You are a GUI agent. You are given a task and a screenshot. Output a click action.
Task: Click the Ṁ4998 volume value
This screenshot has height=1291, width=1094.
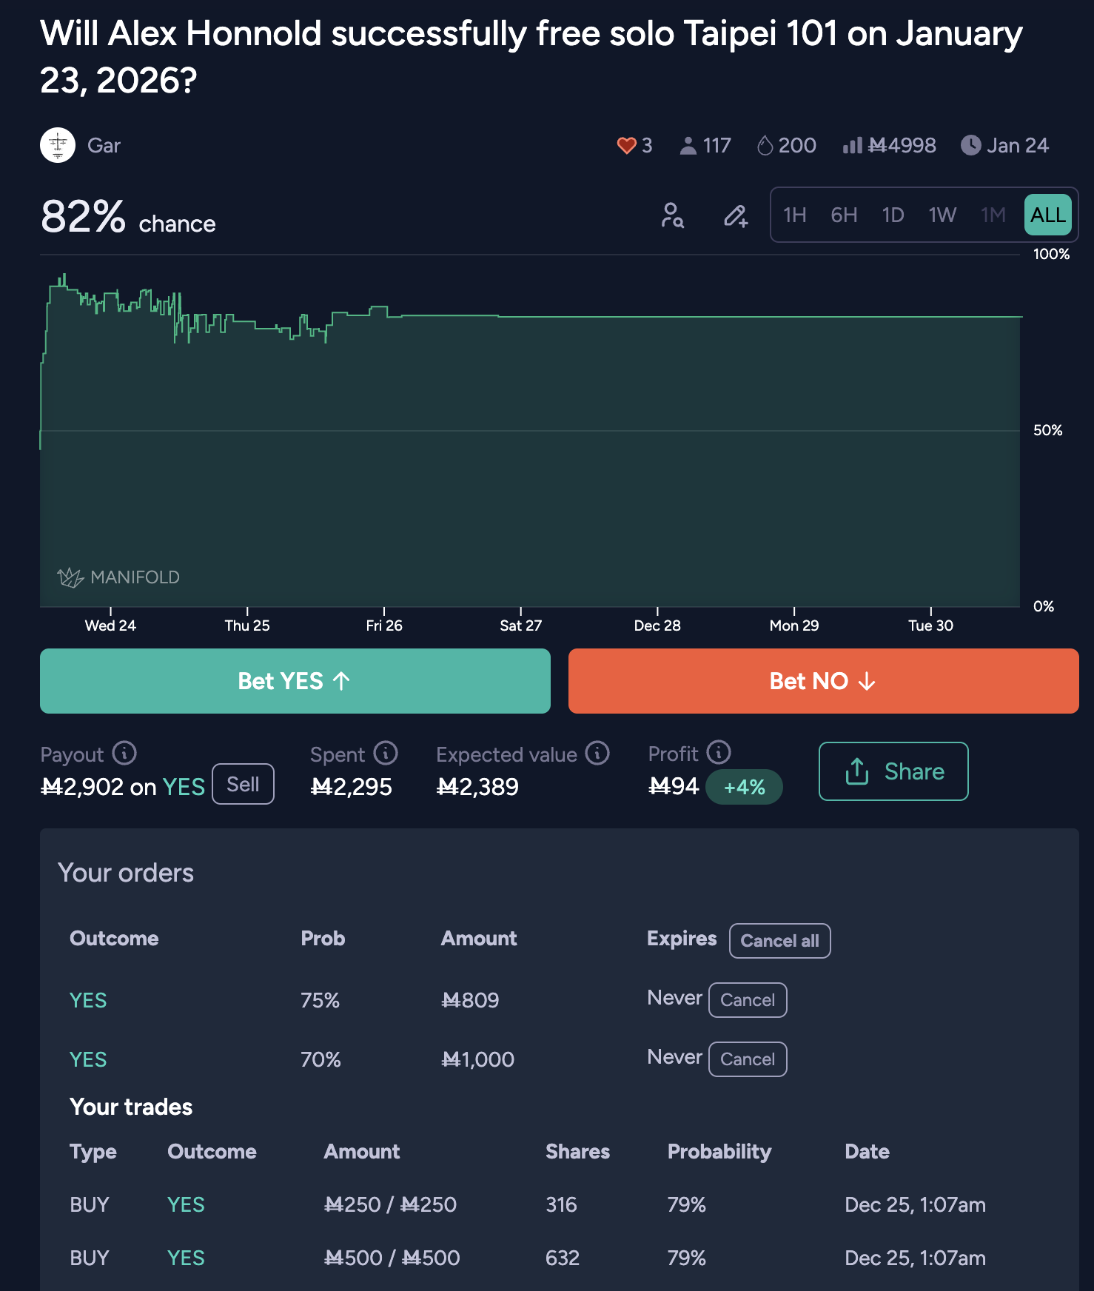click(902, 145)
